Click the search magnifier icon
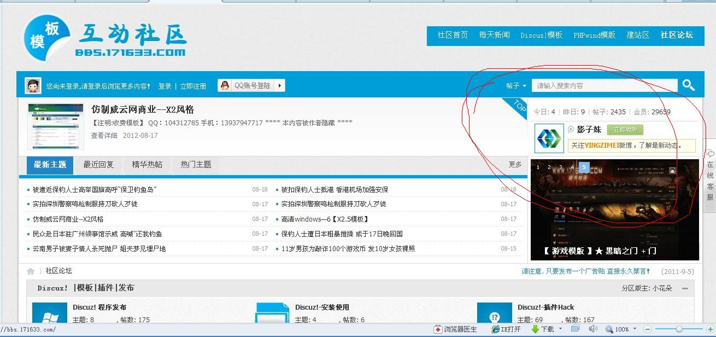Viewport: 716px width, 337px height. tap(688, 85)
